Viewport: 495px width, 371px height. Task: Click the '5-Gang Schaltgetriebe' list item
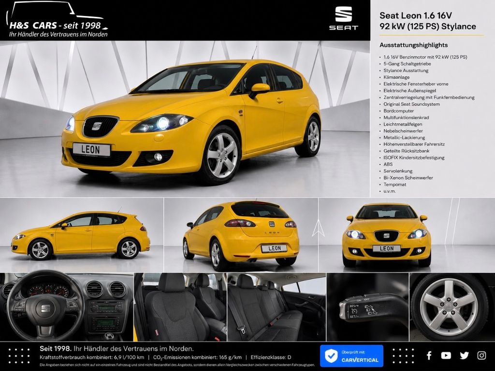coord(407,64)
